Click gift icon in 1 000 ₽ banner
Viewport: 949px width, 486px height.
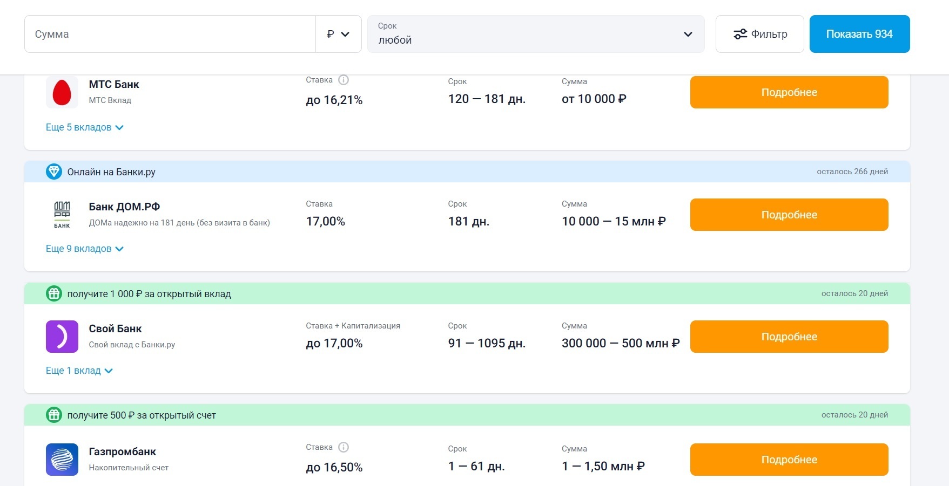pos(53,294)
